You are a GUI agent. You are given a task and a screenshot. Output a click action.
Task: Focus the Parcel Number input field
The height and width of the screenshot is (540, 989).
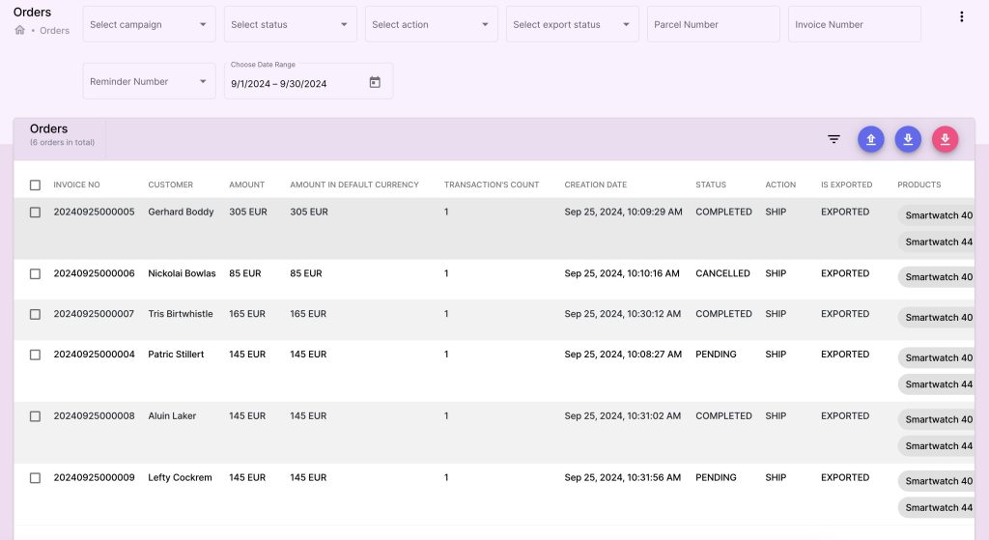coord(713,24)
